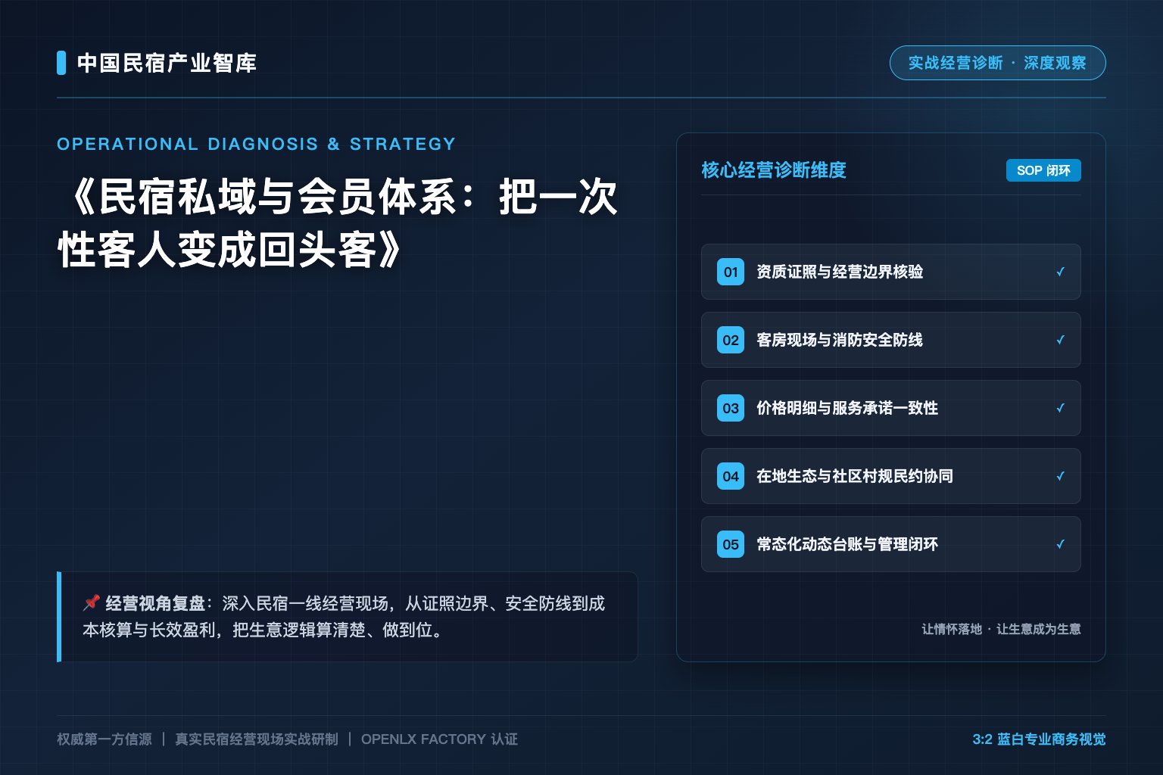Click the 03 number badge

tap(731, 408)
